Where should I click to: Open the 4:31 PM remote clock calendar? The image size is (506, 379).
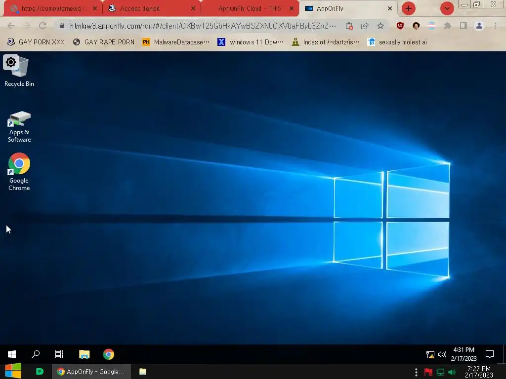pyautogui.click(x=464, y=354)
